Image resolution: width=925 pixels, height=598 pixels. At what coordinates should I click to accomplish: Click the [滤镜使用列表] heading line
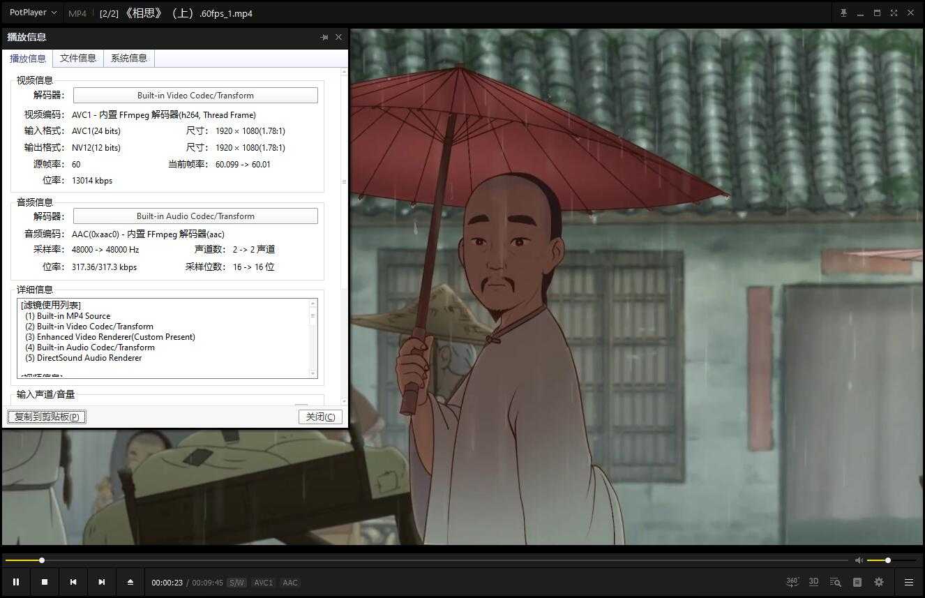click(x=51, y=305)
